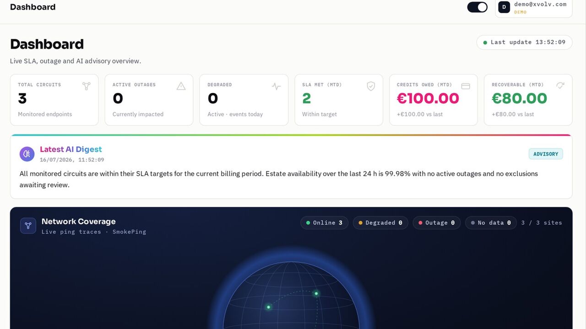Click the SLA Met shield check icon
The height and width of the screenshot is (329, 586).
371,86
